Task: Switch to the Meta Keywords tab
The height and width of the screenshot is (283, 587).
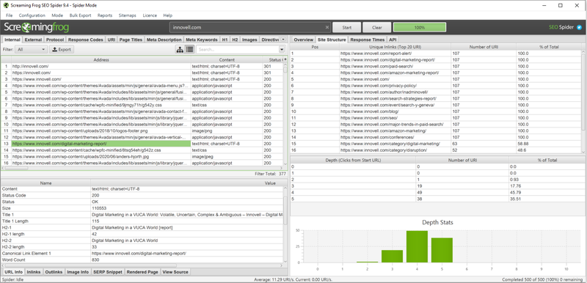Action: (x=202, y=40)
